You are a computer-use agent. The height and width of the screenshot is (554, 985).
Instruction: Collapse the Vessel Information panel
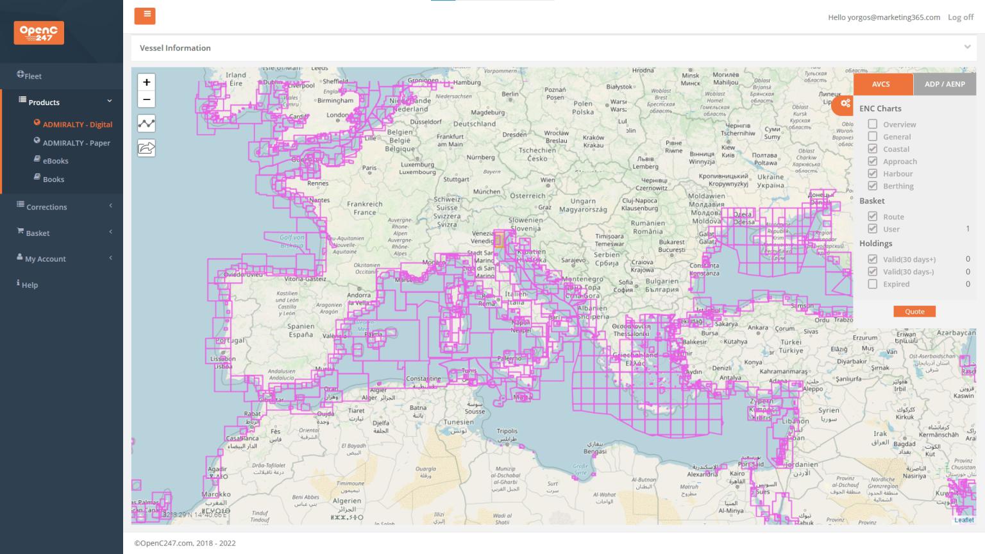(x=968, y=47)
